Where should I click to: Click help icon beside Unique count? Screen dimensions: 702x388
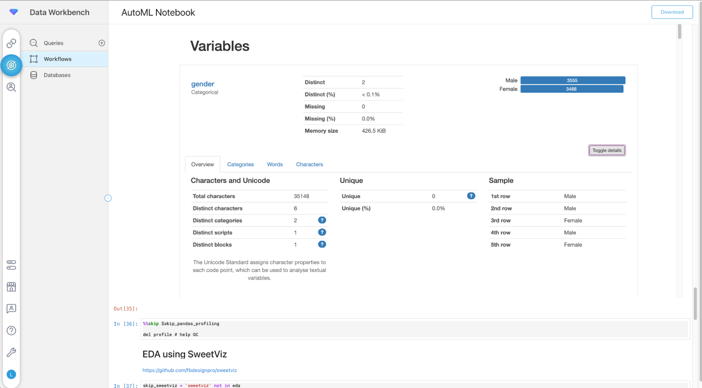point(471,196)
